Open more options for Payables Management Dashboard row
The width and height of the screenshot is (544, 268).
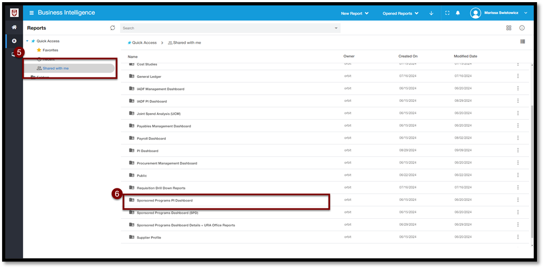click(518, 126)
